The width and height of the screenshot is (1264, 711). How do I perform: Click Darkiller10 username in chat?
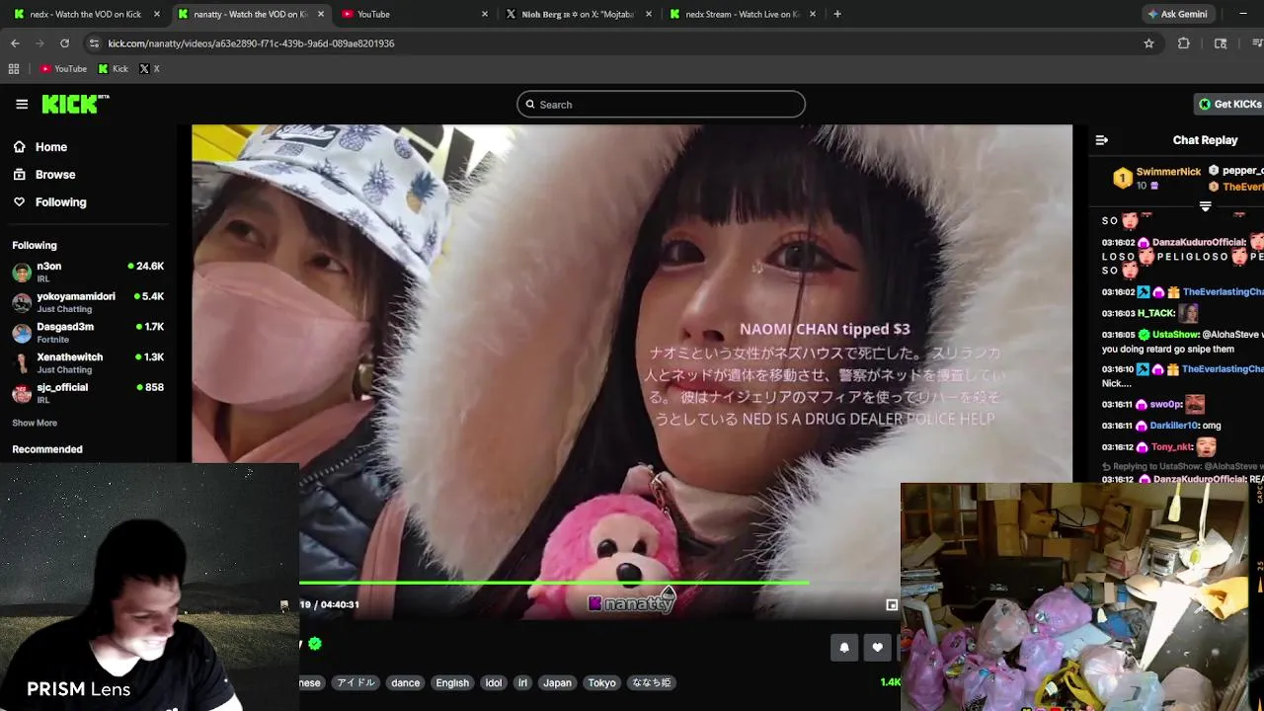[1174, 426]
